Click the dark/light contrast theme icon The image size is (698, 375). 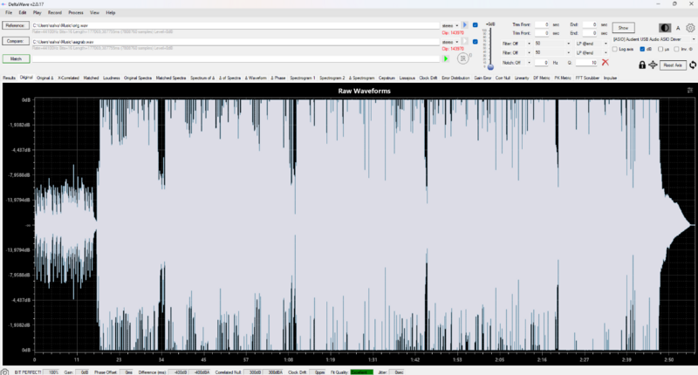point(667,28)
